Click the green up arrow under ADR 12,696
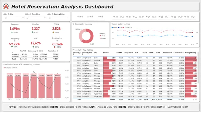The image size is (201, 113). point(33,47)
